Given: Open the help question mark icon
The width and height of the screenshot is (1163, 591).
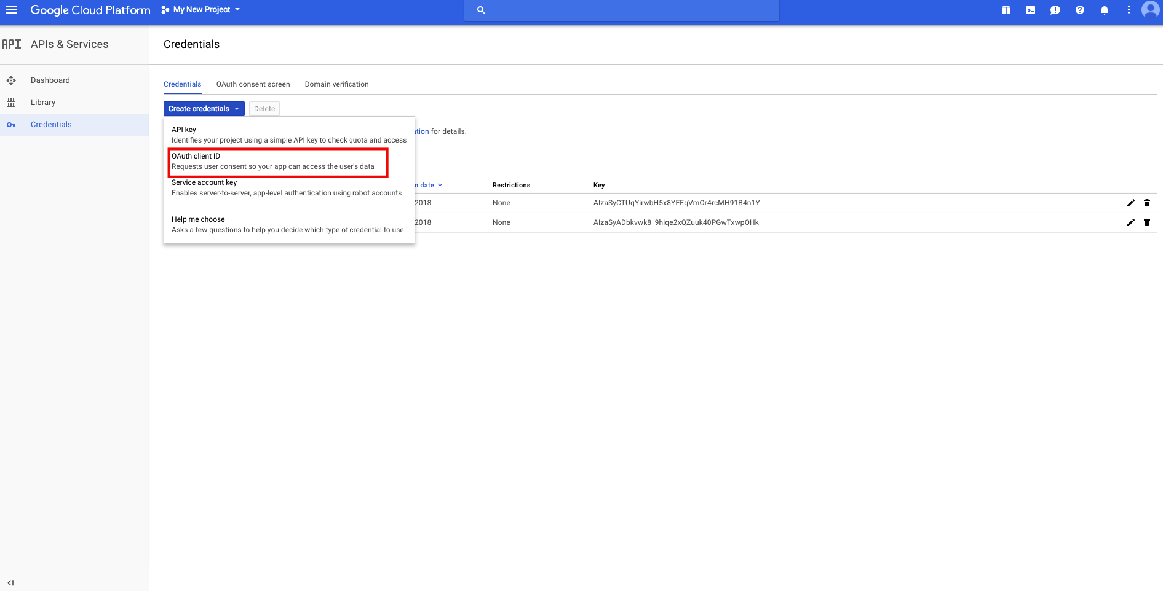Looking at the screenshot, I should point(1080,10).
